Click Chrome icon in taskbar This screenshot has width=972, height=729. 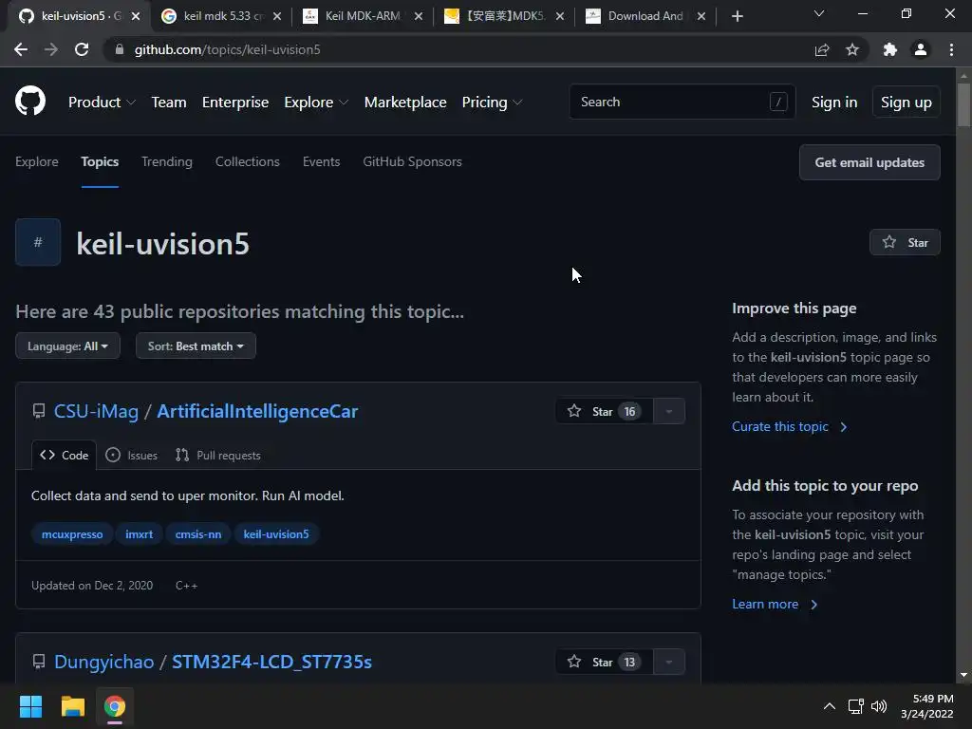pos(115,706)
